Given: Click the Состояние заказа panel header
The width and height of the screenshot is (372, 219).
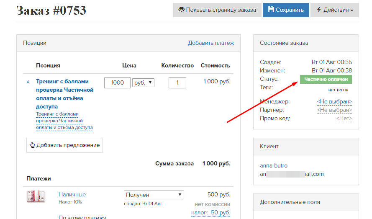Looking at the screenshot, I should coord(306,43).
